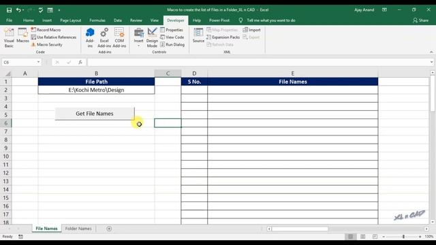Viewport: 436px width, 245px height.
Task: Switch to the Insert ribbon tab
Action: coord(47,20)
